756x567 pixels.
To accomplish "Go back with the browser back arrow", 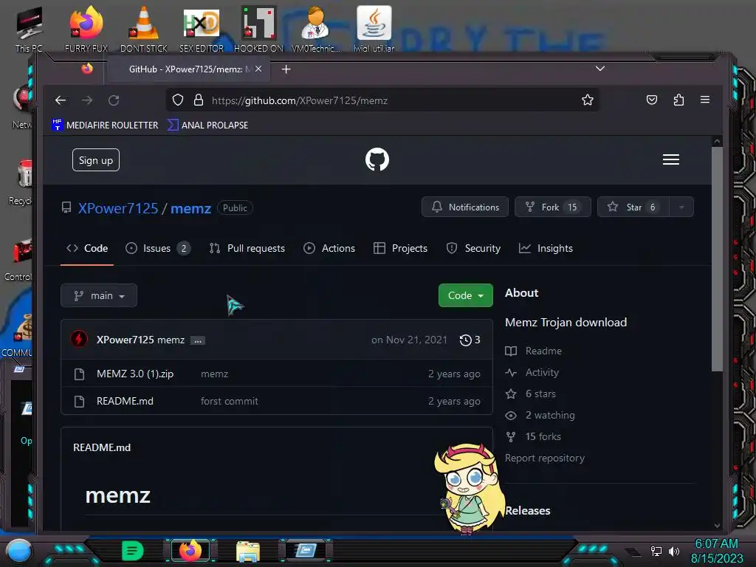I will pos(61,100).
